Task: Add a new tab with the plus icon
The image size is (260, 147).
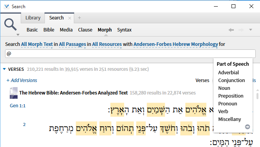Action: point(79,17)
